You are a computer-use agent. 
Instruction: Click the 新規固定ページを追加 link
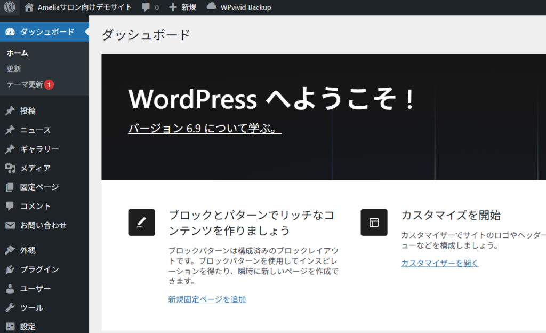(x=207, y=299)
